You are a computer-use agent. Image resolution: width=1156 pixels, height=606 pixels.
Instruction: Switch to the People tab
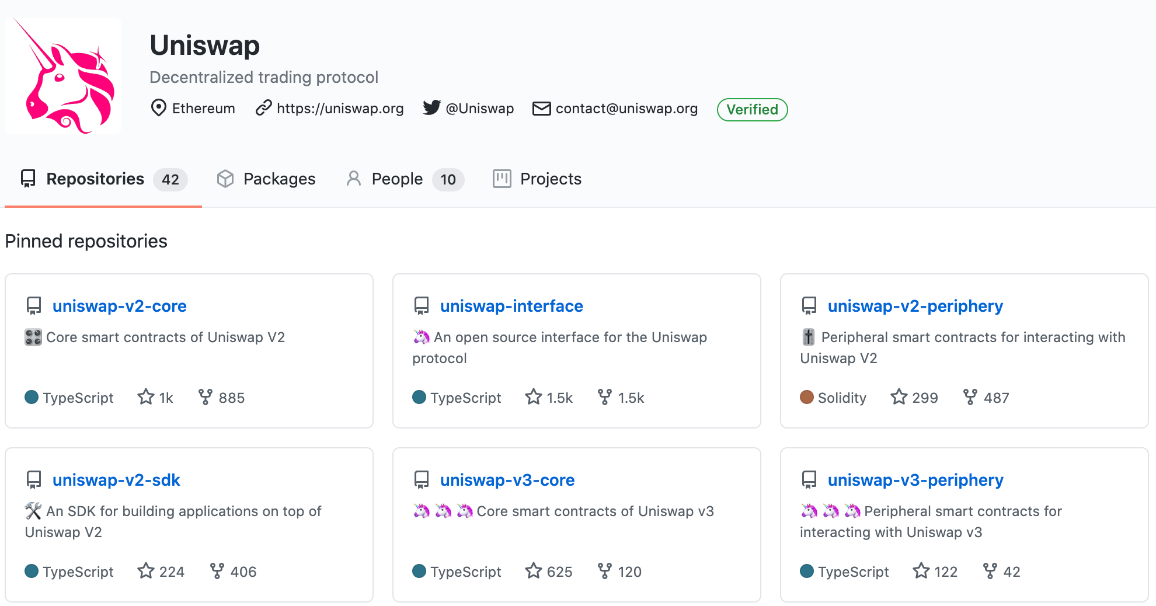point(405,179)
